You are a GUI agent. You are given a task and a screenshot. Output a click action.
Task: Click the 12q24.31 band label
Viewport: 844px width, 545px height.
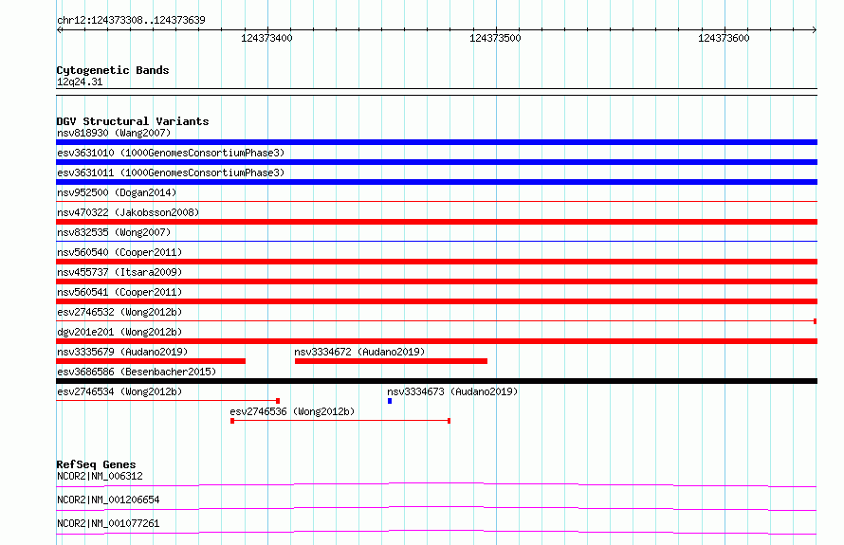tap(80, 82)
